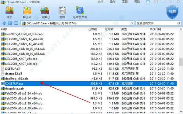Image resolution: width=183 pixels, height=114 pixels.
Task: Click 207.8 KB size of DEC2006_d3dx10_00_x64.cab
Action: pyautogui.click(x=96, y=49)
